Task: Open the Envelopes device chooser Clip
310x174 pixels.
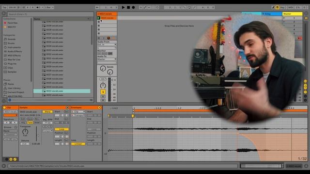Action: [x=78, y=112]
